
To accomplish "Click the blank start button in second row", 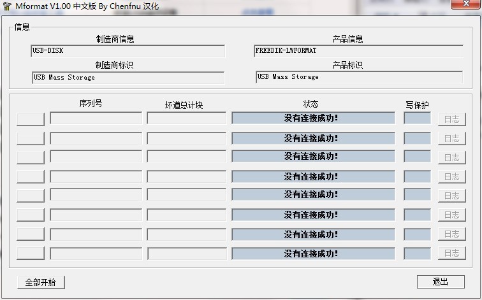I will [x=31, y=138].
